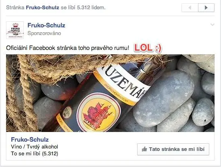
Task: Open Fruko-Schulz page name beside avatar
Action: (46, 25)
